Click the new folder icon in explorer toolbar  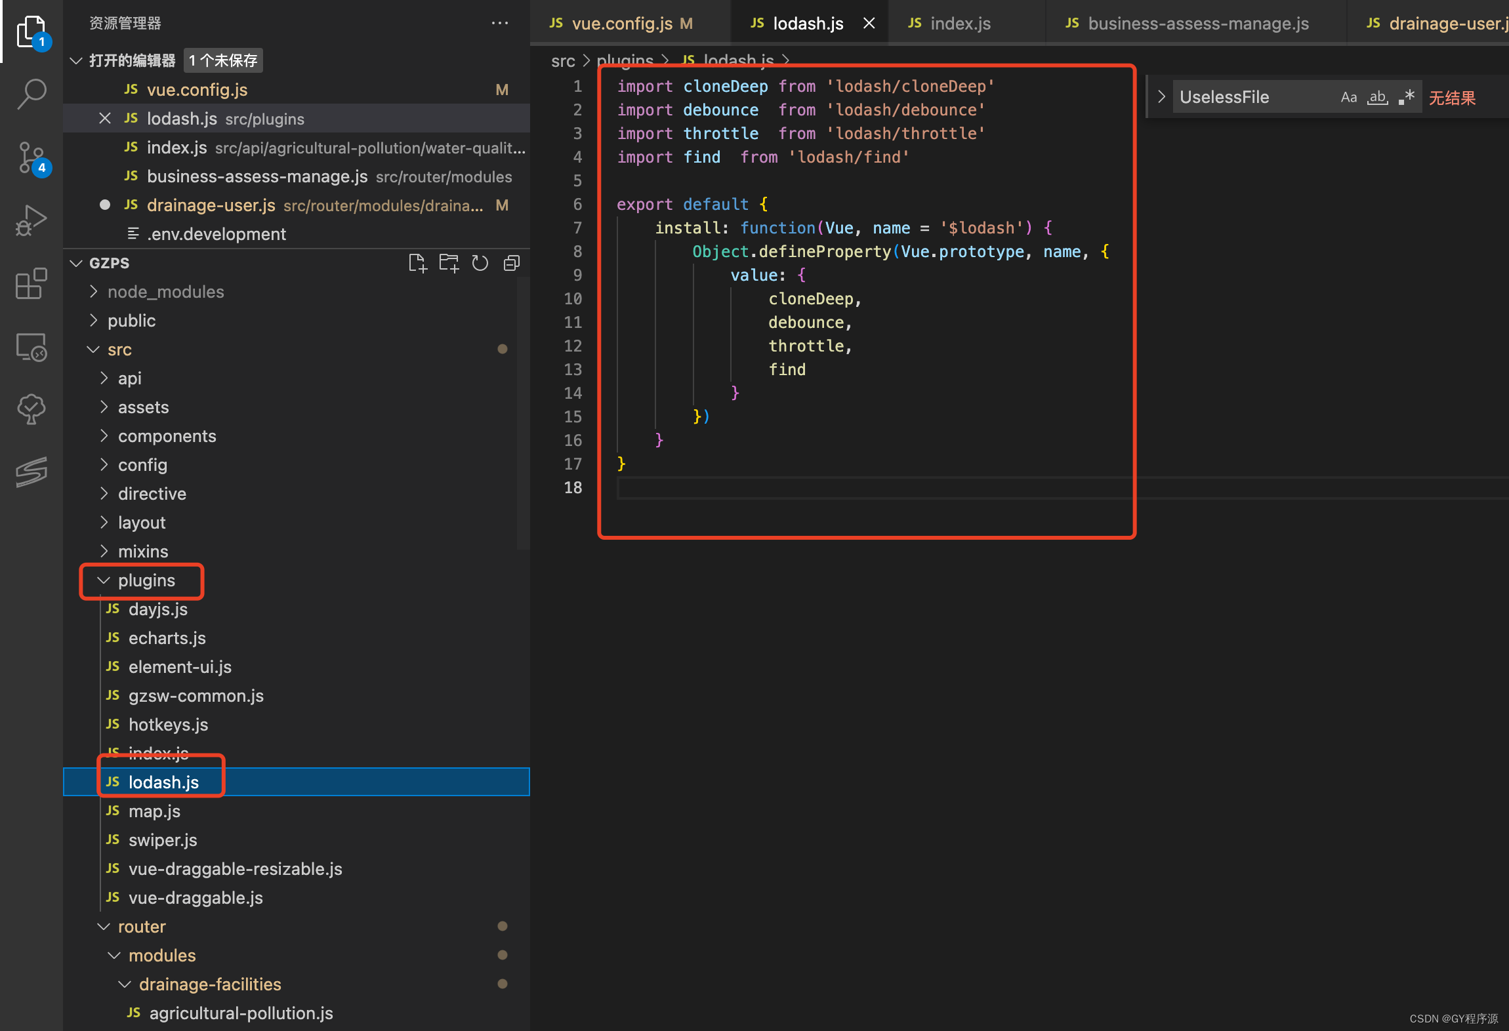pyautogui.click(x=447, y=266)
